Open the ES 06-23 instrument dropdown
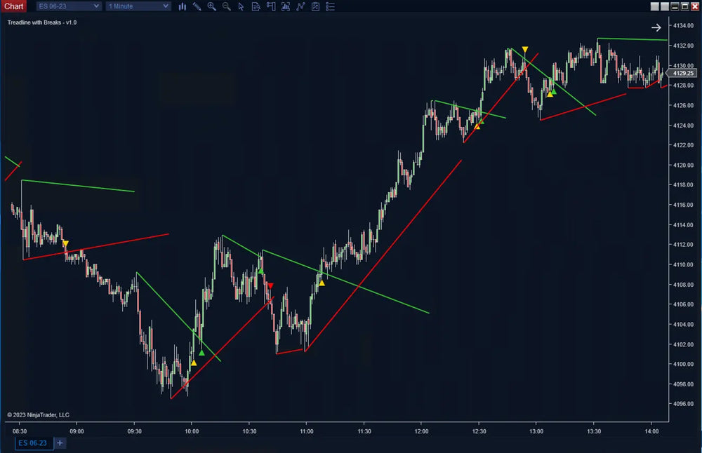 67,6
